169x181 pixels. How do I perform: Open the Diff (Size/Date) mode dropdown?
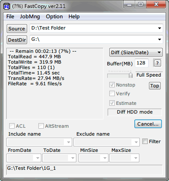tap(136, 52)
